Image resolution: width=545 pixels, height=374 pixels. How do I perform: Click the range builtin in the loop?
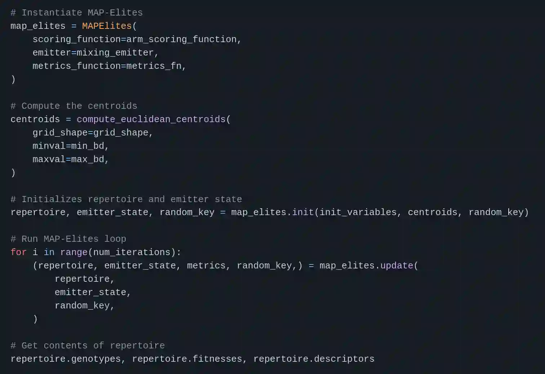pyautogui.click(x=74, y=253)
